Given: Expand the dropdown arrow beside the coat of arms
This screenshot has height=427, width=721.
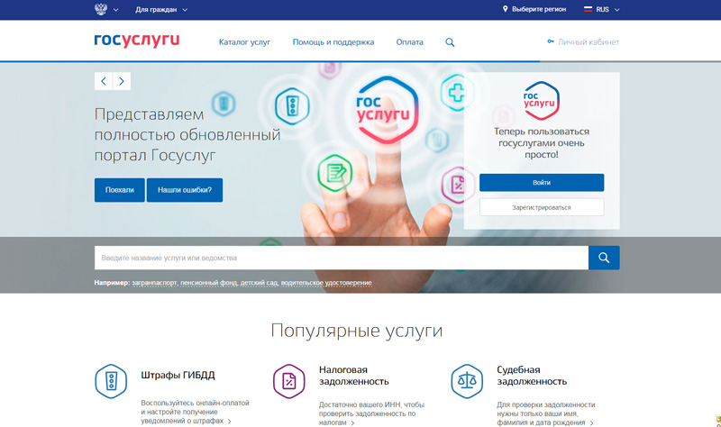Looking at the screenshot, I should 116,10.
